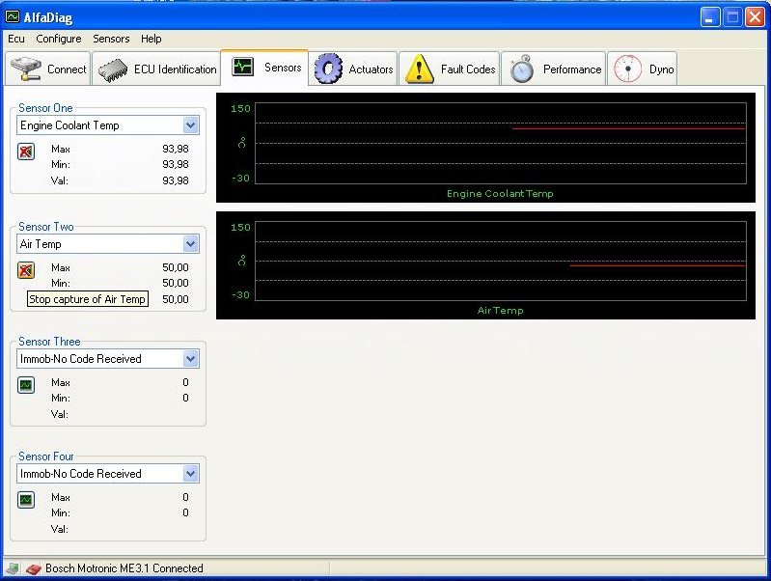Open the Fault Codes tab

pyautogui.click(x=451, y=69)
